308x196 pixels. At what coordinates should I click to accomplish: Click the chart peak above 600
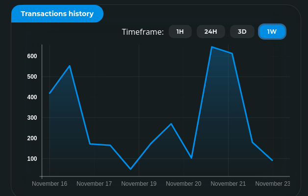tap(212, 47)
